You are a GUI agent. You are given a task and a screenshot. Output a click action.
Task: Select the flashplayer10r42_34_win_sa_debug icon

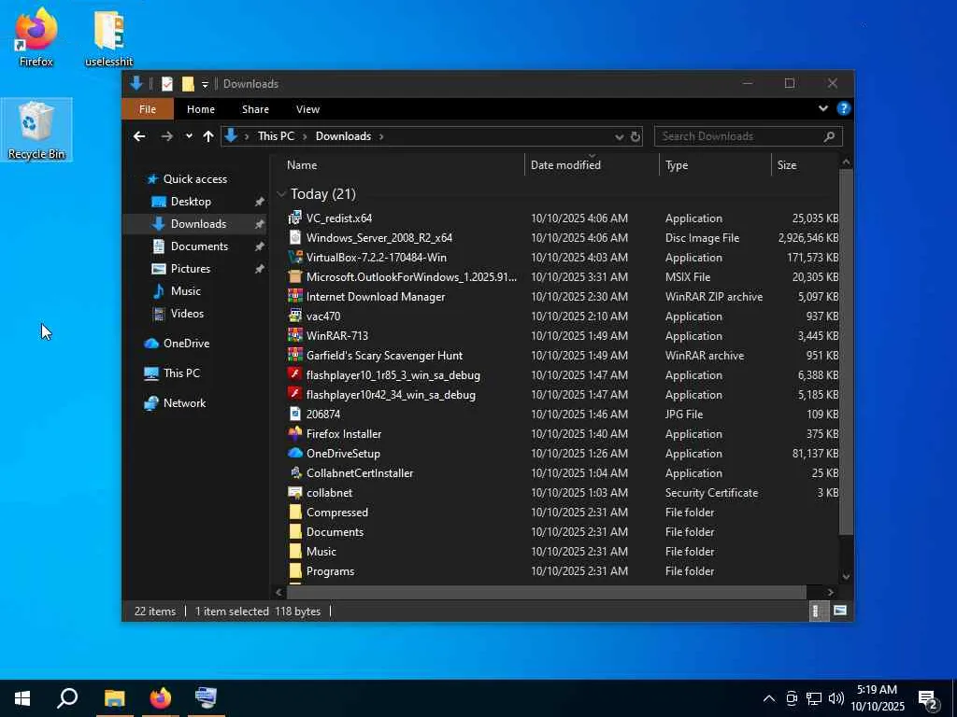(x=294, y=394)
